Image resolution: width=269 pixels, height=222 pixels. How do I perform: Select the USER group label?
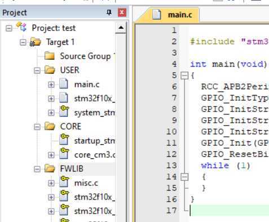[x=69, y=70]
